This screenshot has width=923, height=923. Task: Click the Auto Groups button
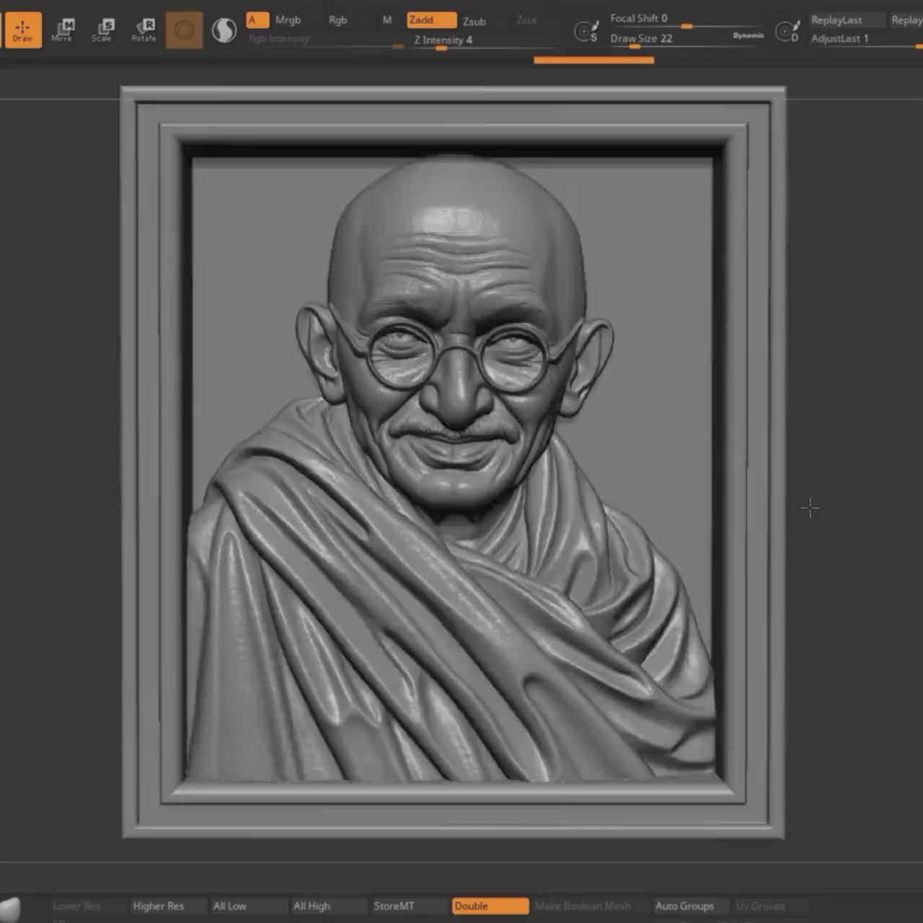click(691, 906)
